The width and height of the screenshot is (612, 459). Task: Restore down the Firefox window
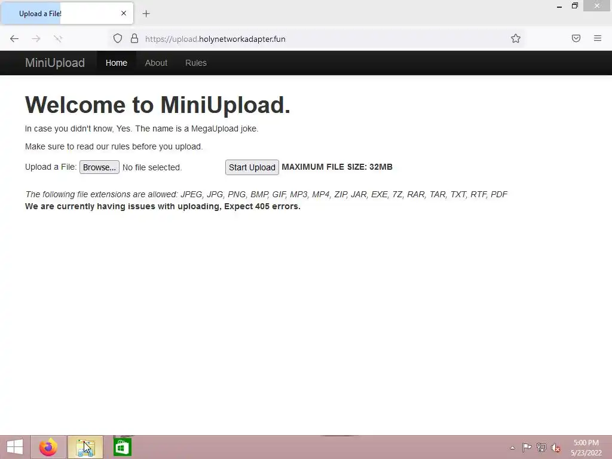(x=575, y=6)
